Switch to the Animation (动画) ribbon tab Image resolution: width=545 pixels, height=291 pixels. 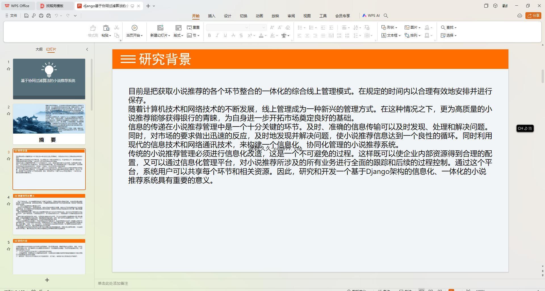click(259, 16)
